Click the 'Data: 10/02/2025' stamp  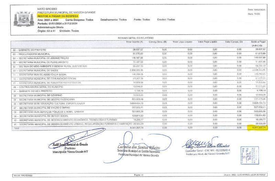pos(256,10)
